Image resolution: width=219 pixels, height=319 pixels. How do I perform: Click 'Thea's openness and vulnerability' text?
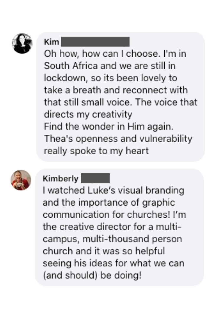[118, 139]
